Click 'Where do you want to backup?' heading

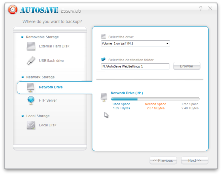52,21
